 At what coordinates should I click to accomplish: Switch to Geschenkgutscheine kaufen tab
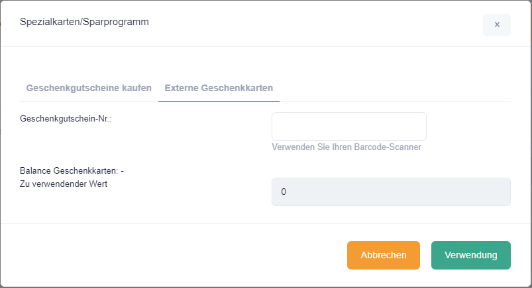pyautogui.click(x=89, y=88)
